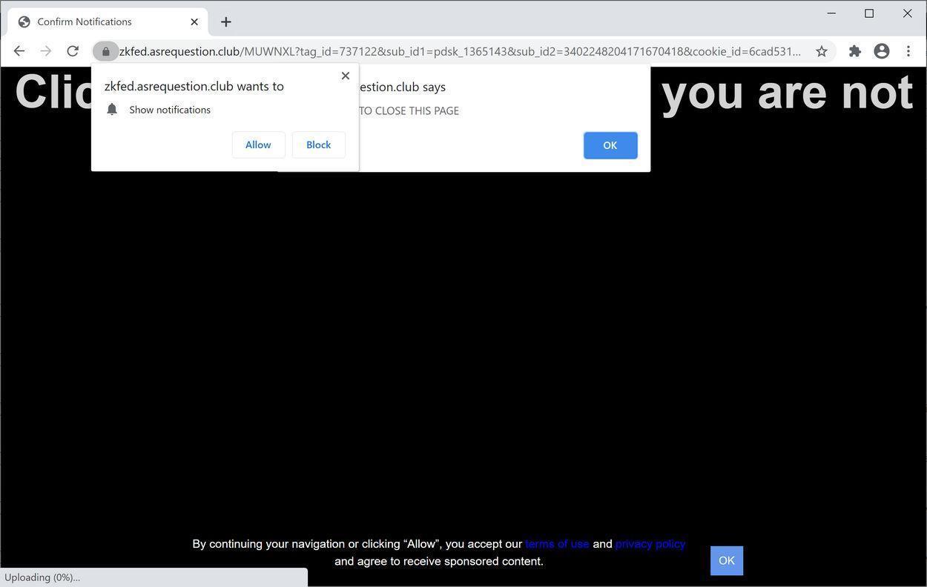
Task: Dismiss the notification permission prompt
Action: click(345, 75)
